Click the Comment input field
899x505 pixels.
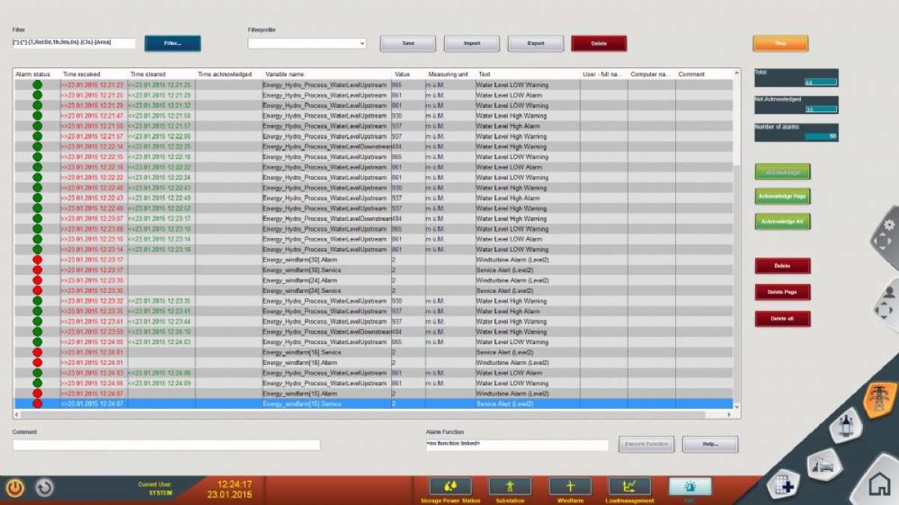pyautogui.click(x=166, y=445)
